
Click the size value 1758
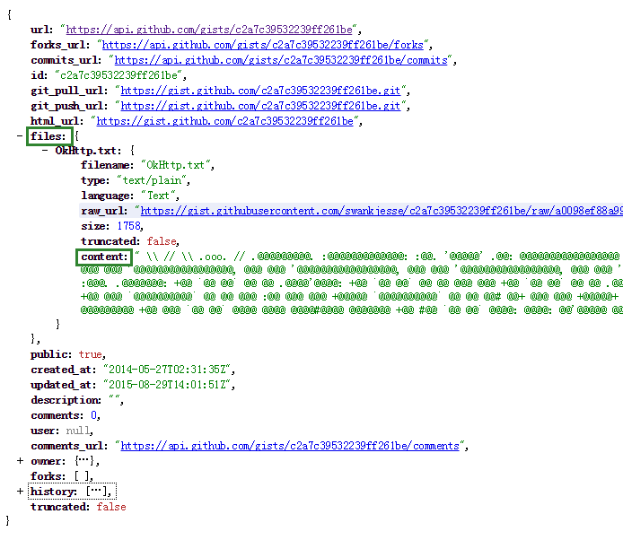click(128, 226)
